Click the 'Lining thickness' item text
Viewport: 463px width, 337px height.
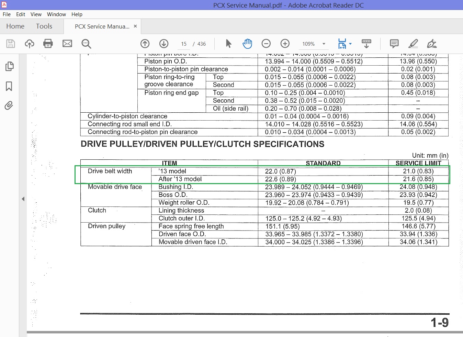coord(181,211)
